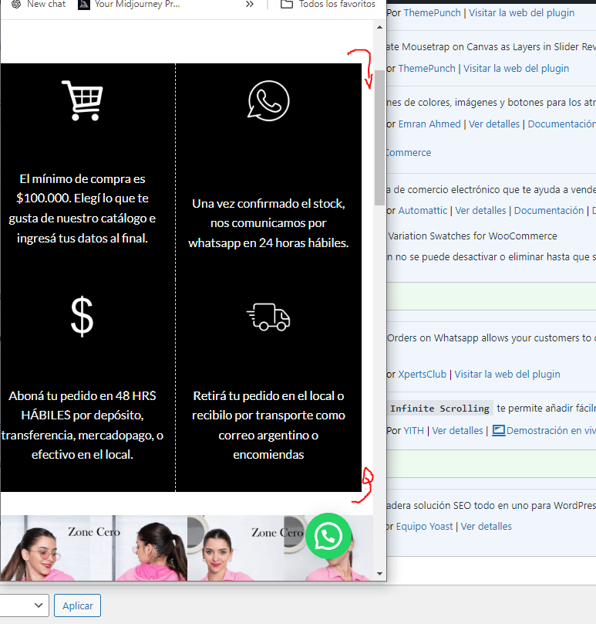This screenshot has width=596, height=624.
Task: Open 'Documentación' link in Emran Ahmed row
Action: (x=561, y=124)
